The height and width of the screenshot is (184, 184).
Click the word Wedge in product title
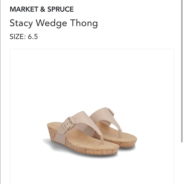pos(51,23)
